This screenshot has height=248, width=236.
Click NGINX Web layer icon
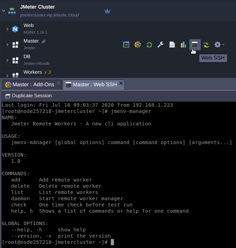pos(15,29)
